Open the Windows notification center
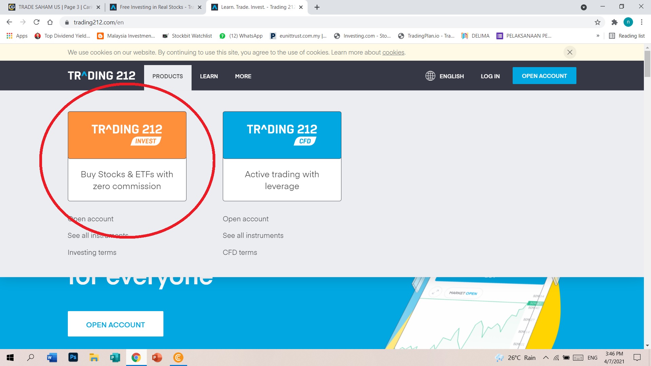The height and width of the screenshot is (366, 651). [637, 358]
